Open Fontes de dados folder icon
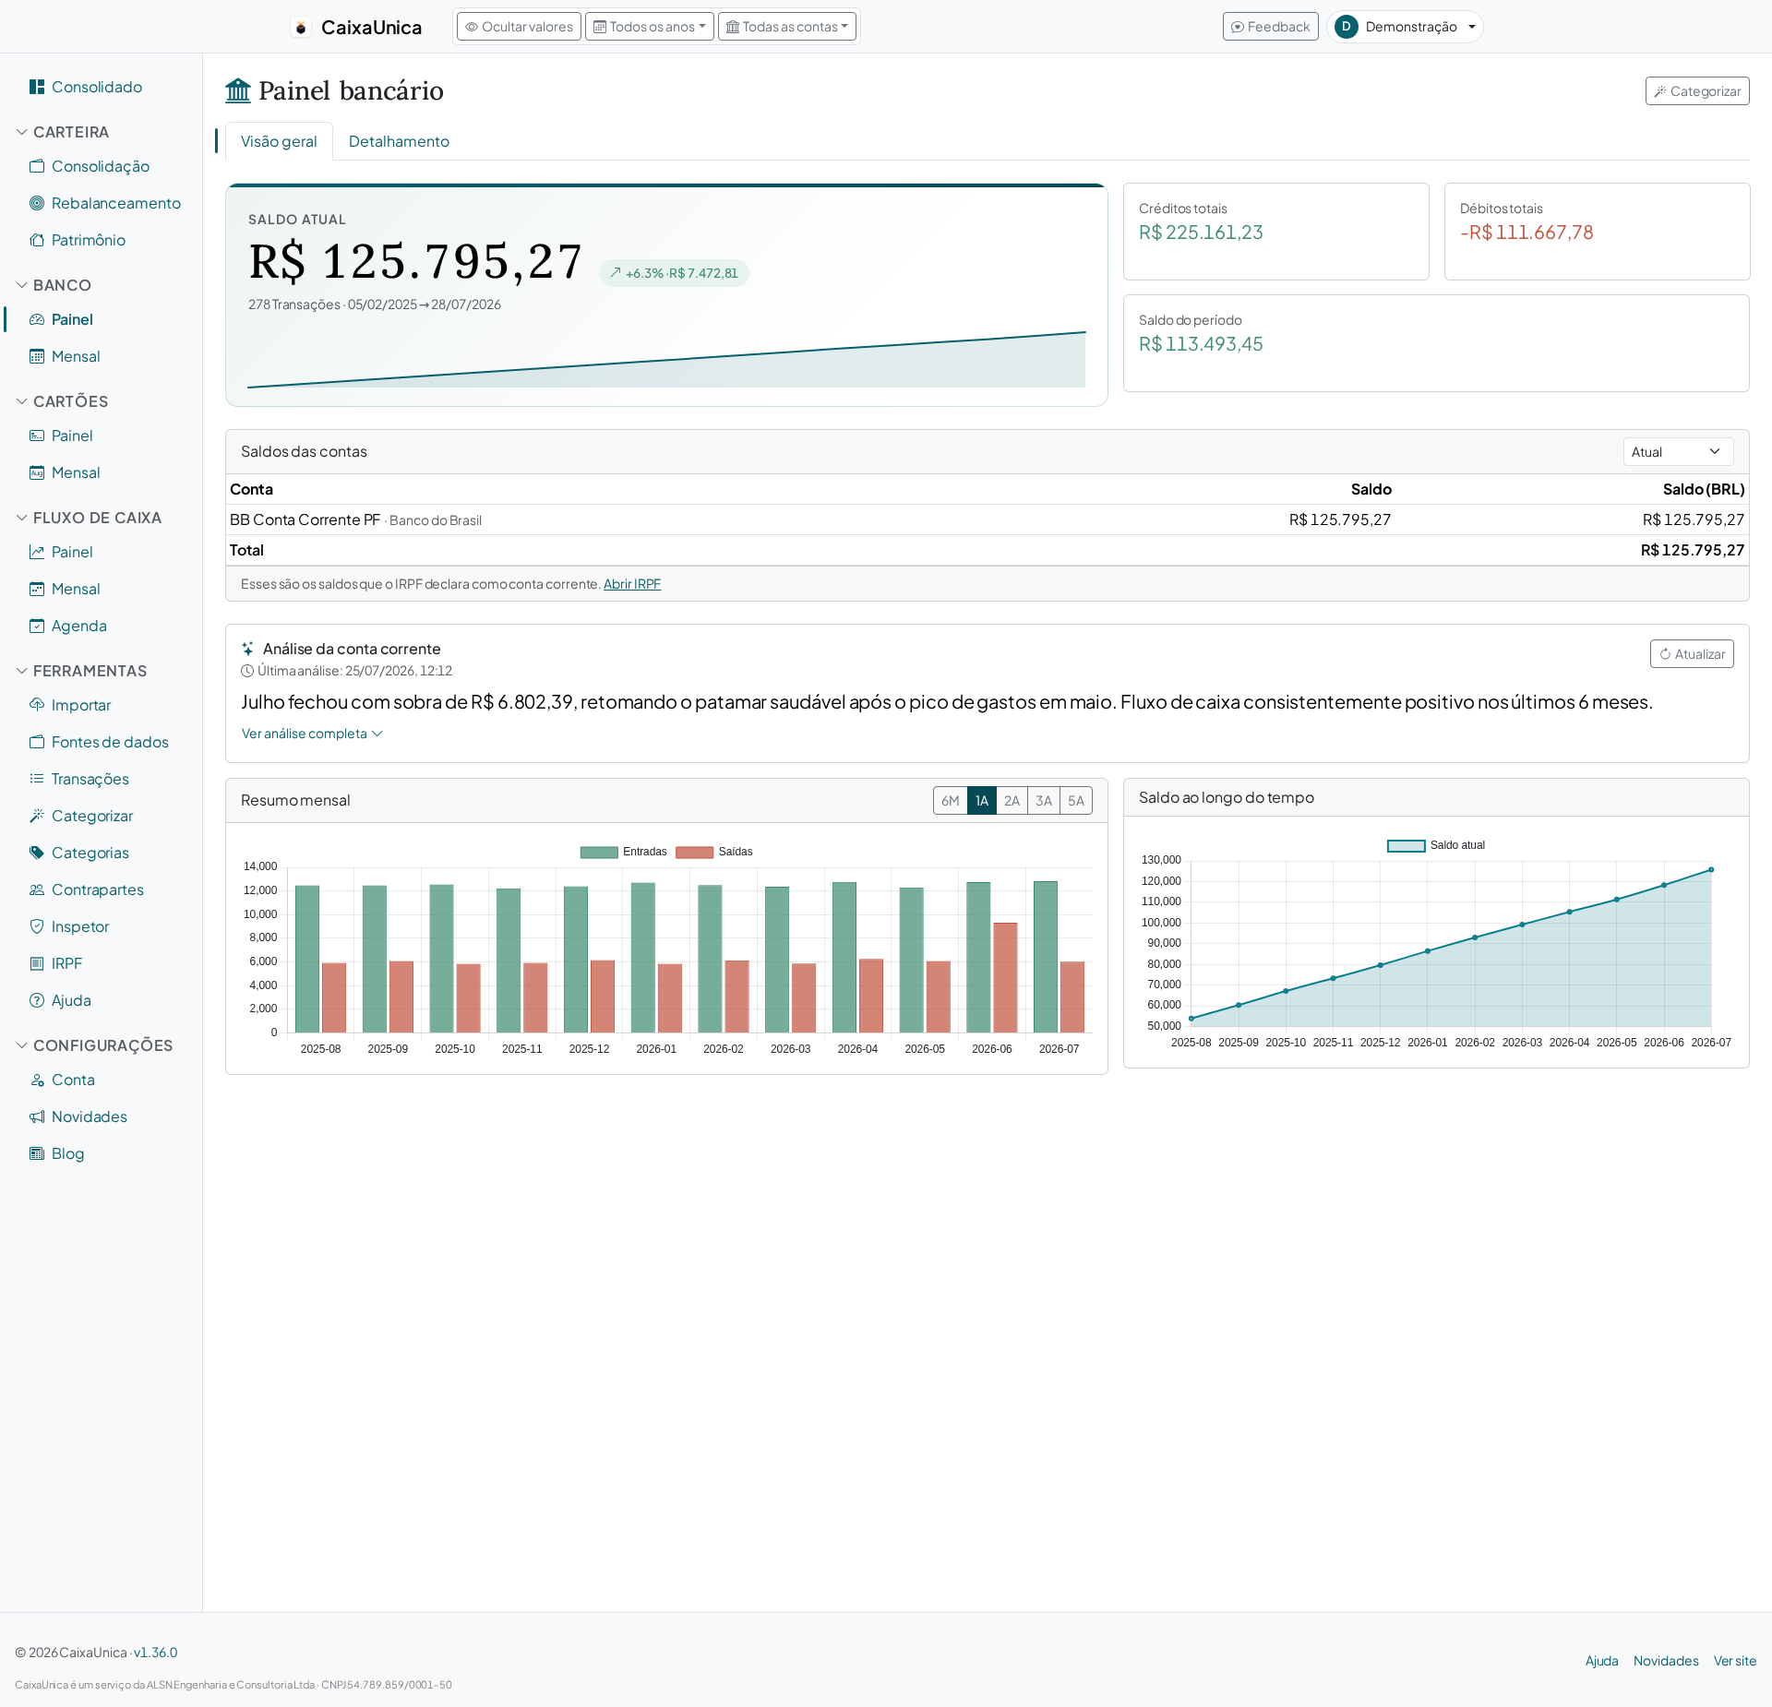This screenshot has height=1707, width=1772. click(37, 742)
